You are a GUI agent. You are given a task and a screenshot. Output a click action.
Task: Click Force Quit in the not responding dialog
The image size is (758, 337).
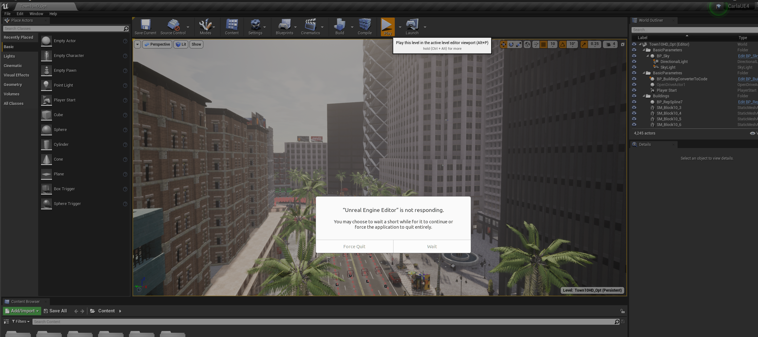coord(354,247)
